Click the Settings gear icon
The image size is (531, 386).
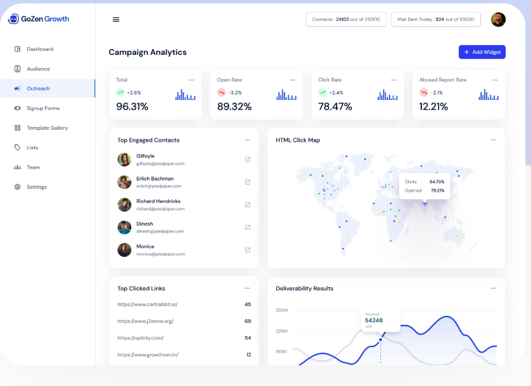[x=17, y=187]
